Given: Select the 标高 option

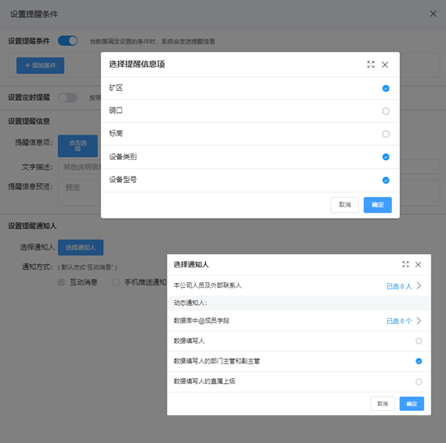Looking at the screenshot, I should pos(385,134).
